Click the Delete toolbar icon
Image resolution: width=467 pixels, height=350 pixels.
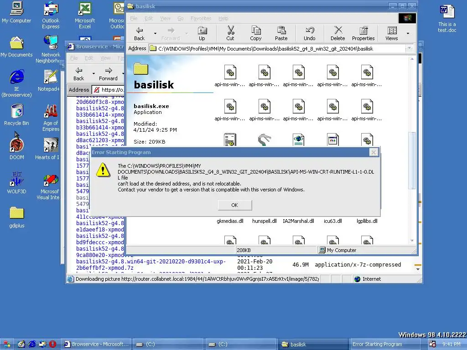(x=338, y=34)
